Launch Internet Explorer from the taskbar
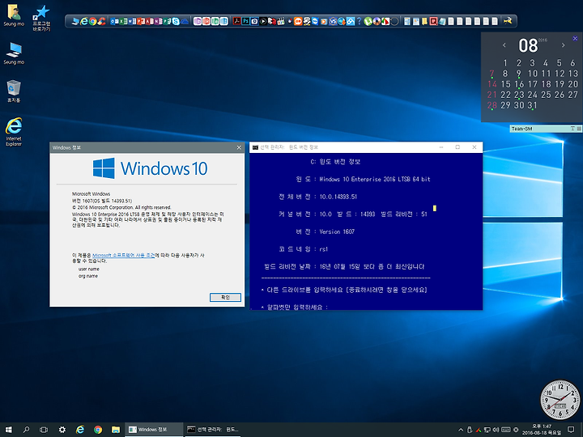 (x=80, y=430)
